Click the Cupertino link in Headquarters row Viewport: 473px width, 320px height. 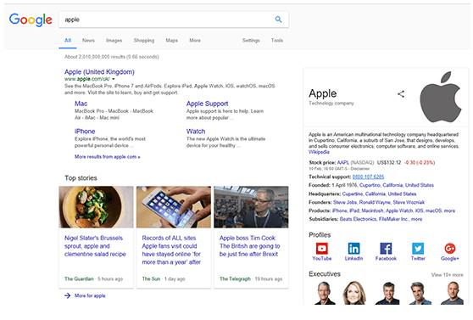click(353, 194)
